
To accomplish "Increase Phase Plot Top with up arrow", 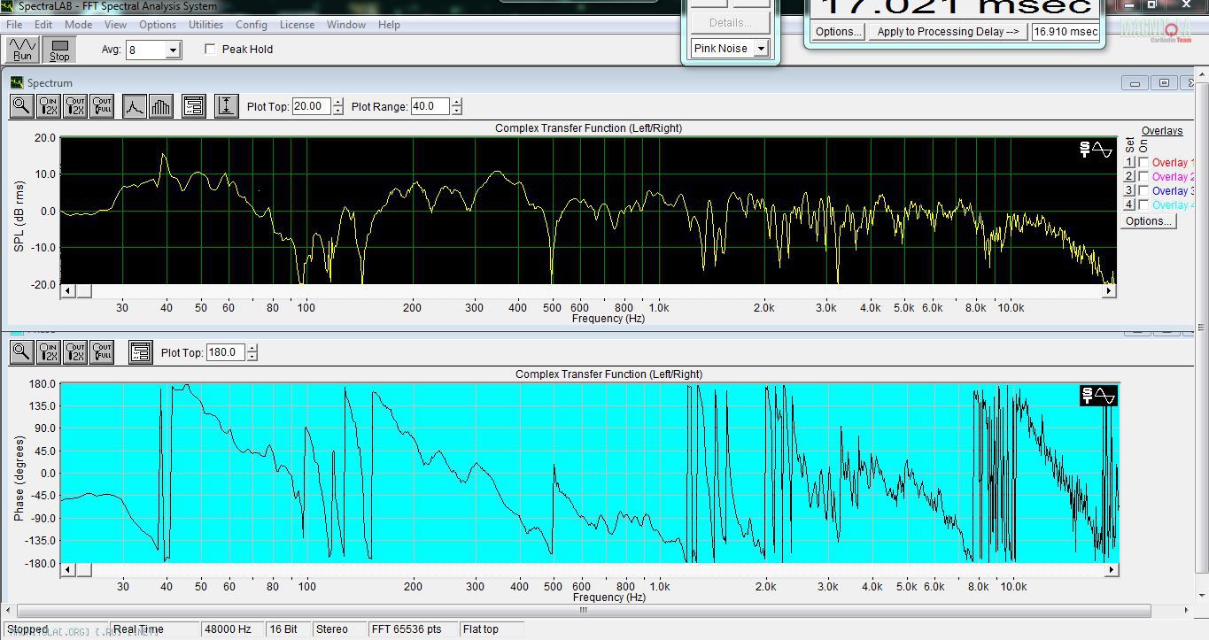I will (x=252, y=349).
